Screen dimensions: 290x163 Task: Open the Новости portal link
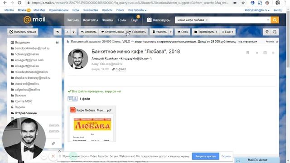[x=107, y=10]
